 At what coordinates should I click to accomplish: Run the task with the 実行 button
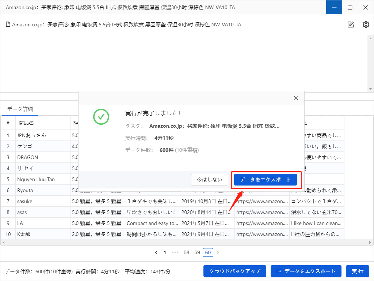click(358, 271)
